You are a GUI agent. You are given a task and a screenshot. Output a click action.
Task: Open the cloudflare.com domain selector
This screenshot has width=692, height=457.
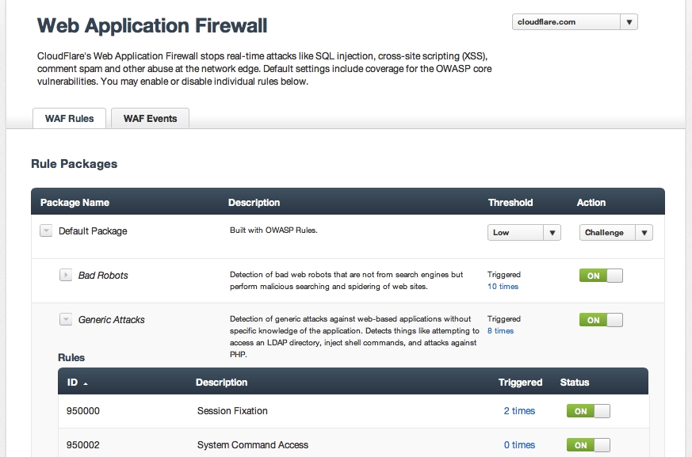[574, 21]
